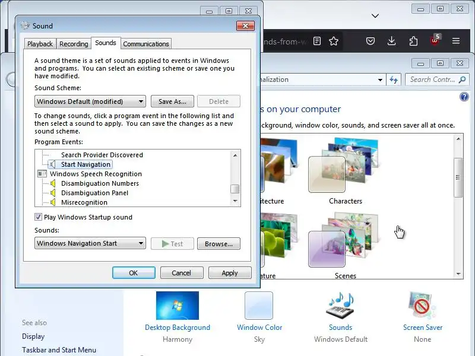Click Control Panel refresh arrows icon
Image resolution: width=475 pixels, height=356 pixels.
click(x=394, y=80)
